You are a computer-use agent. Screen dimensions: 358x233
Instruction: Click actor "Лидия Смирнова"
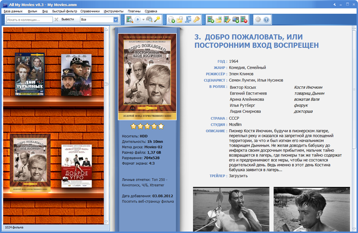pos(245,112)
